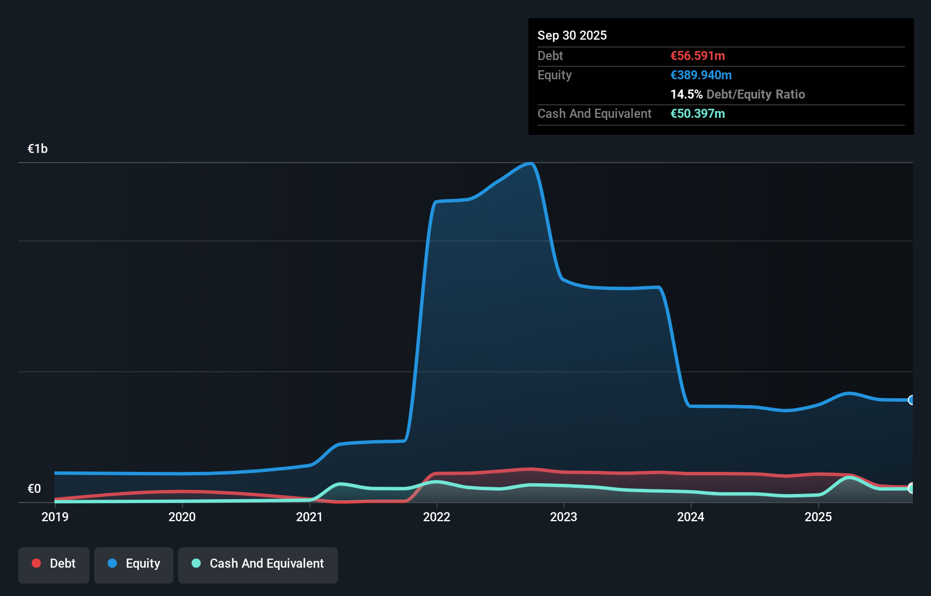The width and height of the screenshot is (931, 596).
Task: Click the €389.940m equity value
Action: [701, 75]
